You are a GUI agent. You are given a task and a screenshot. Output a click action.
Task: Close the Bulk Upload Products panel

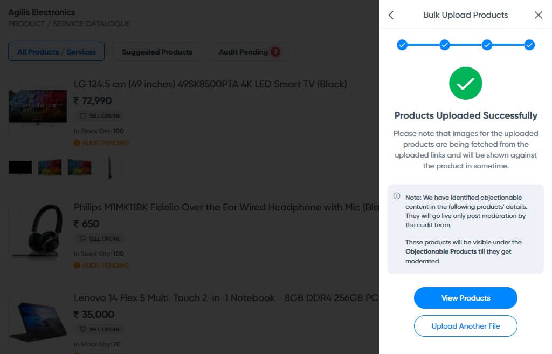[x=538, y=15]
